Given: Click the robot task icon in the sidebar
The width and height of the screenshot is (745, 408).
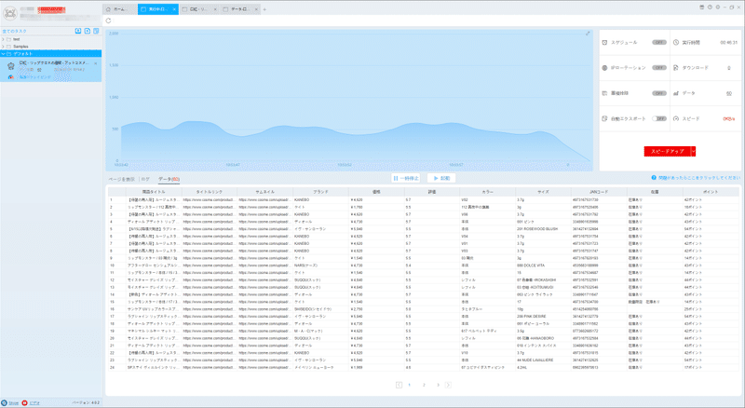Looking at the screenshot, I should (x=11, y=66).
